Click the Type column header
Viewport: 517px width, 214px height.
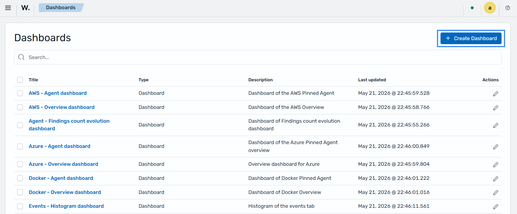point(143,80)
